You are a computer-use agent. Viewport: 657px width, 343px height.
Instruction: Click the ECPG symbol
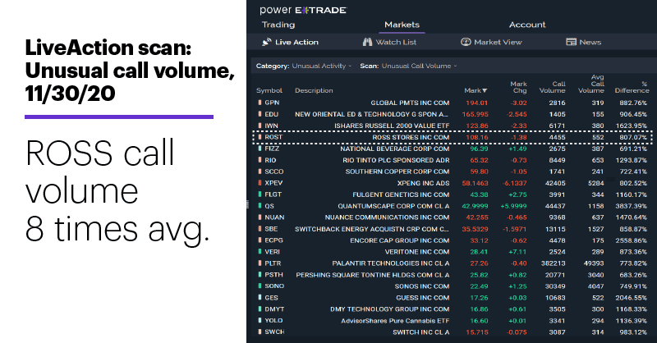[274, 240]
